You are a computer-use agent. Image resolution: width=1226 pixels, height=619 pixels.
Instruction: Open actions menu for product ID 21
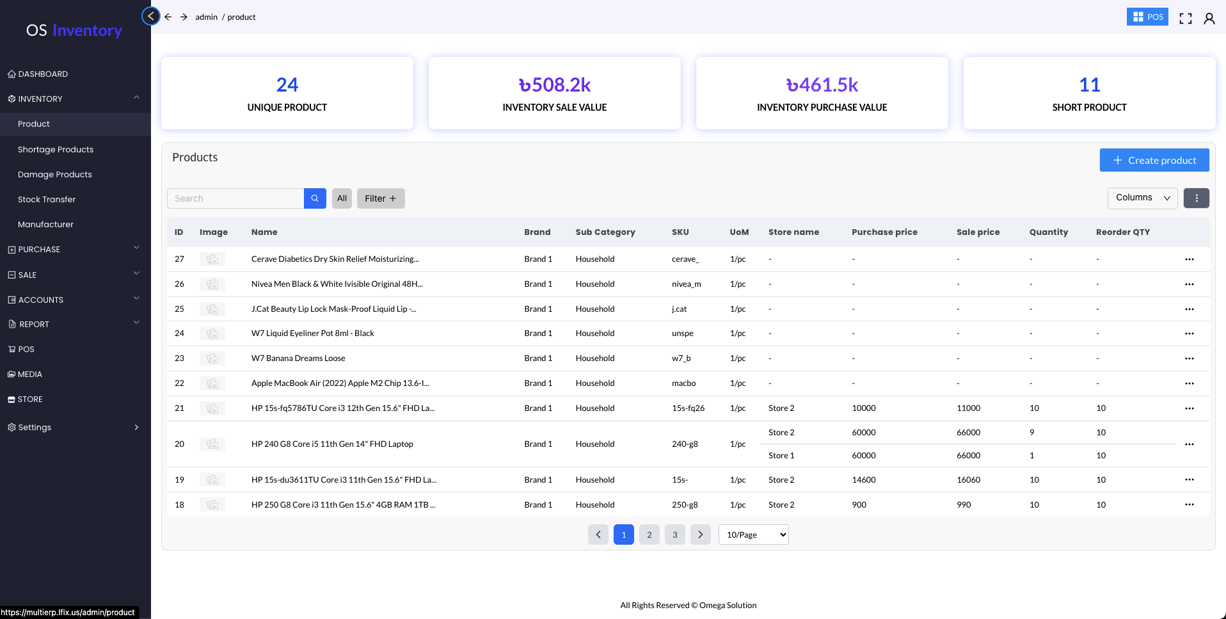coord(1190,408)
